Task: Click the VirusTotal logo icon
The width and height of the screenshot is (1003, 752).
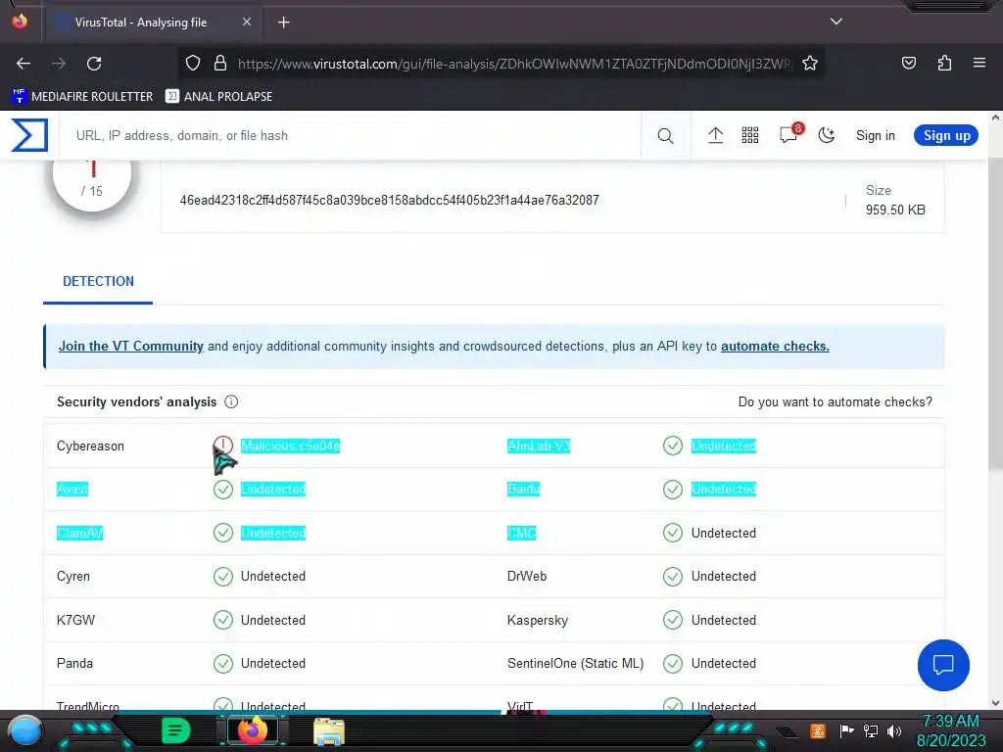Action: [x=29, y=135]
